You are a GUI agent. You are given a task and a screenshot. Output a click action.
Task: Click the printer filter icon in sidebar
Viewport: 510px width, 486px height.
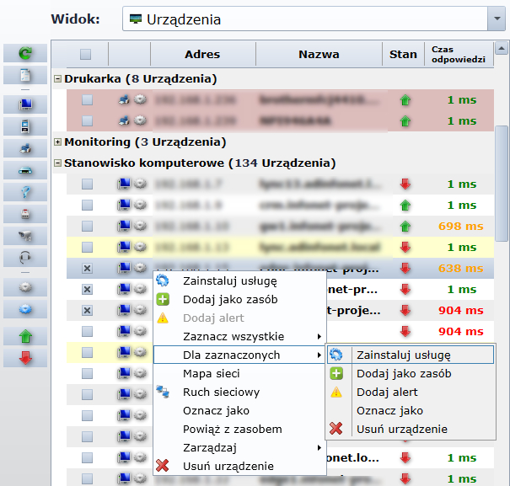point(25,149)
